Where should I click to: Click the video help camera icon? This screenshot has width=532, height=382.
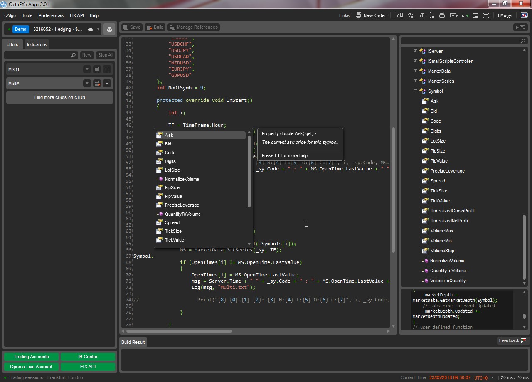[x=399, y=15]
